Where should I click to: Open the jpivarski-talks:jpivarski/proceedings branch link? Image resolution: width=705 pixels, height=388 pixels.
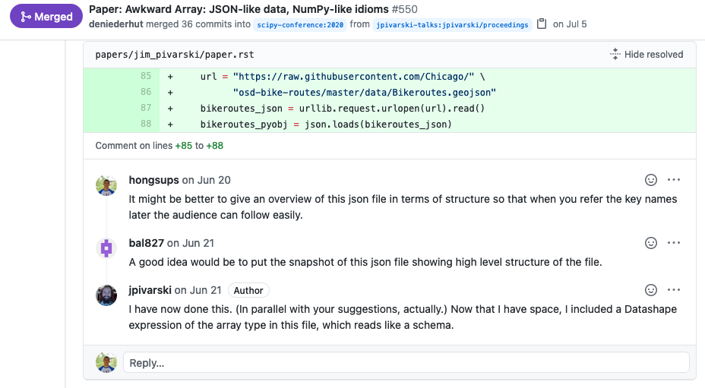point(452,25)
